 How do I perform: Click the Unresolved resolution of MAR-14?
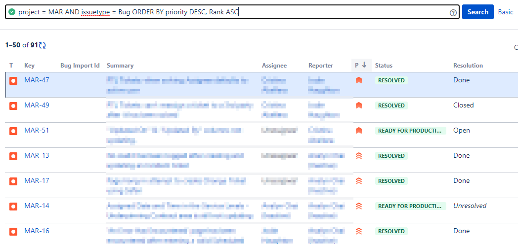(x=470, y=206)
